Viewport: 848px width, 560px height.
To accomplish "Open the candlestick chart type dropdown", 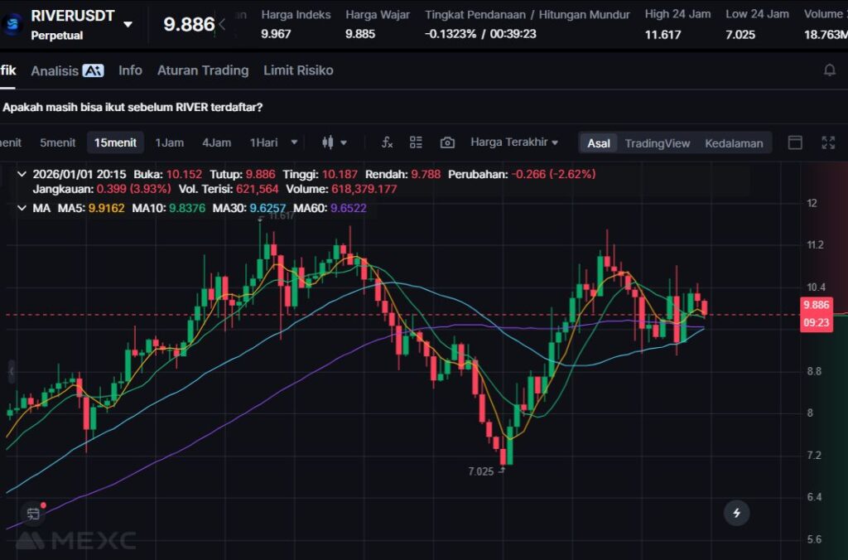I will pos(334,142).
